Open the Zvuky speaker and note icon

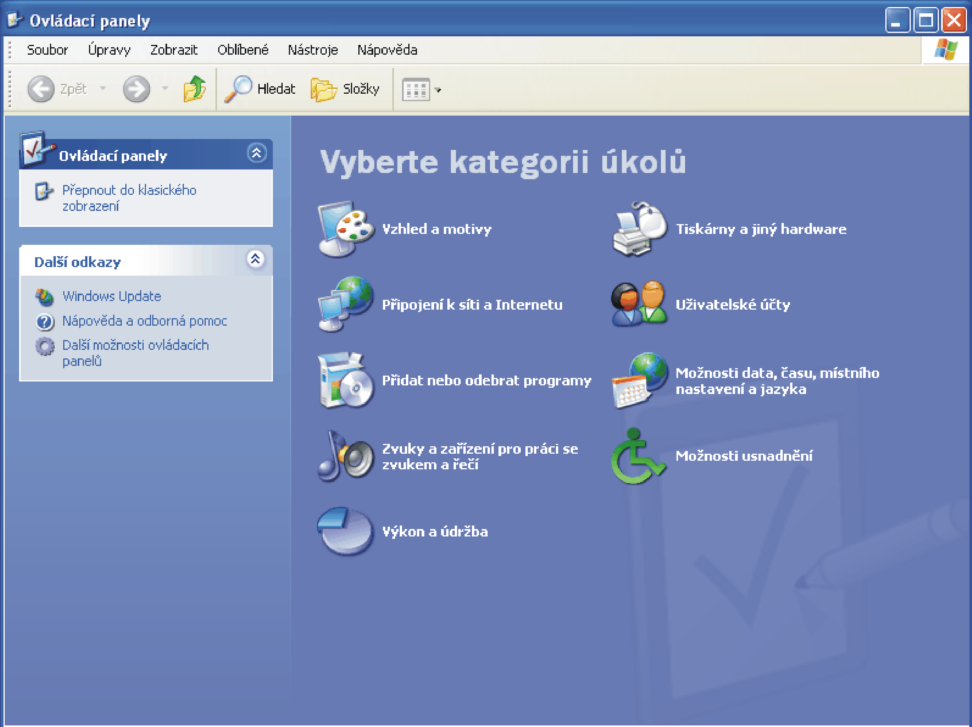pos(346,456)
